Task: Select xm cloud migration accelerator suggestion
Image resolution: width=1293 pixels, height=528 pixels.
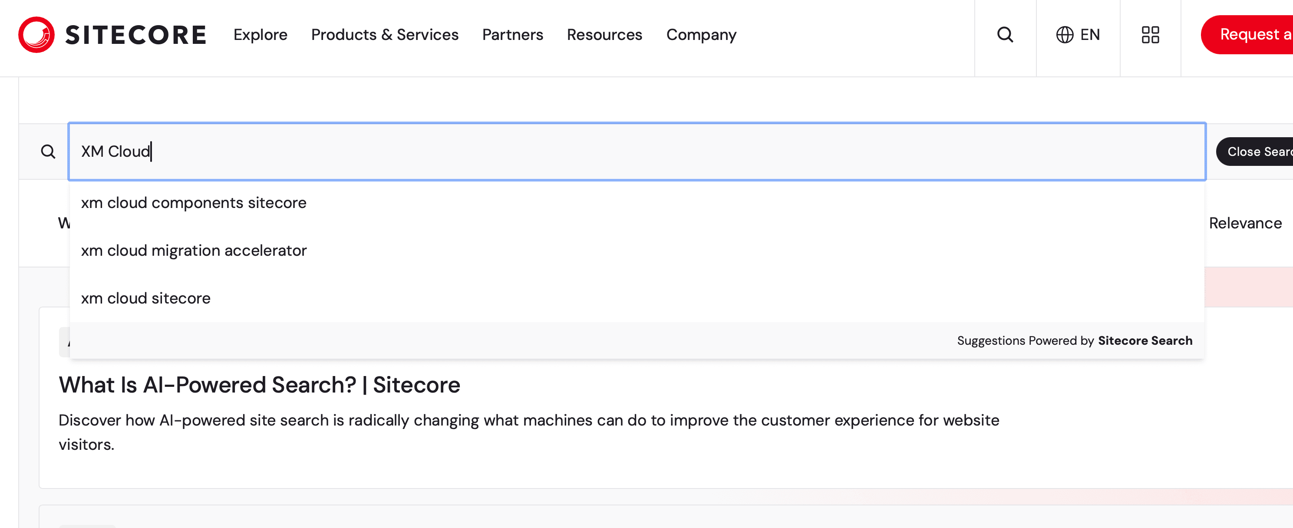Action: [x=194, y=251]
